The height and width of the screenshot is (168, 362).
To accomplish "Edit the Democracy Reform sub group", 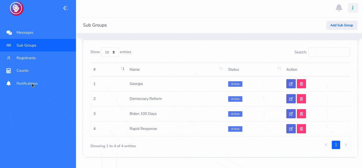I will pyautogui.click(x=291, y=99).
